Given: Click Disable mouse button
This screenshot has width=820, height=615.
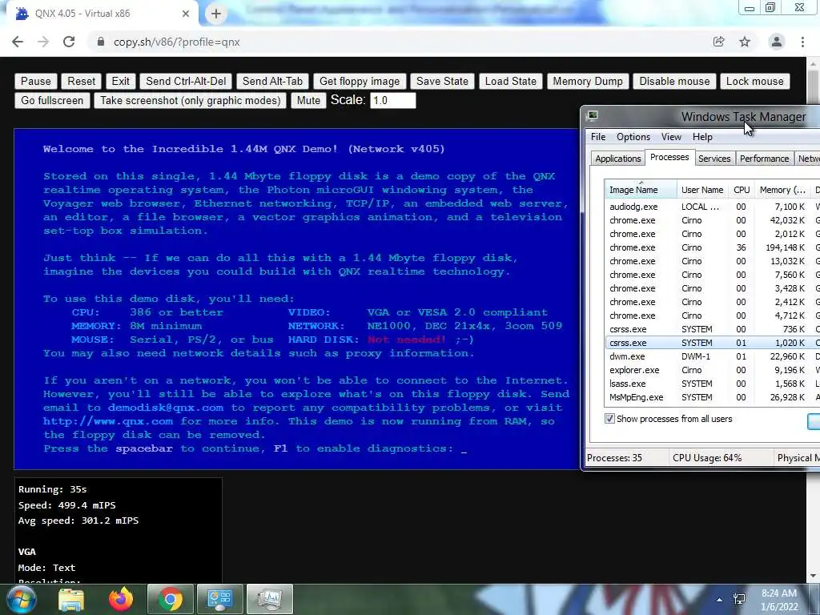Looking at the screenshot, I should click(674, 82).
